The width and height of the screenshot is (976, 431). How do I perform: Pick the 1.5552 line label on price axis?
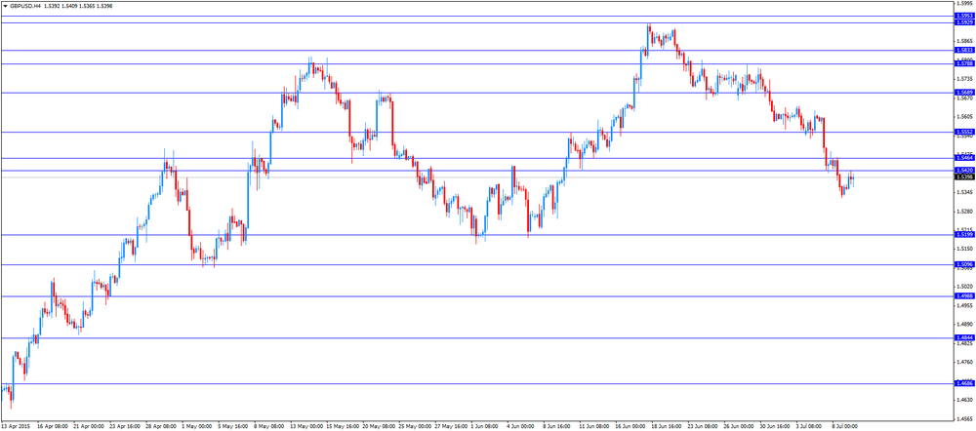pyautogui.click(x=963, y=132)
